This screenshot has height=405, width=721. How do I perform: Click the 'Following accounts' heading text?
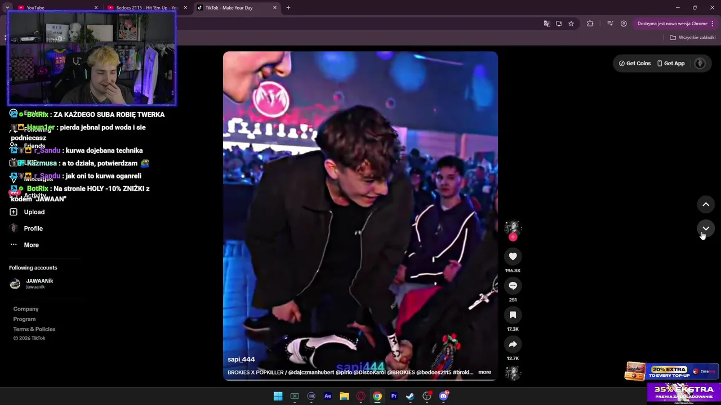click(x=33, y=268)
